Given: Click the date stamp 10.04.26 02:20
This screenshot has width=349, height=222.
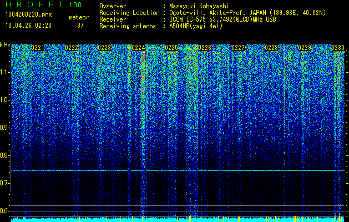Looking at the screenshot, I should pos(28,26).
